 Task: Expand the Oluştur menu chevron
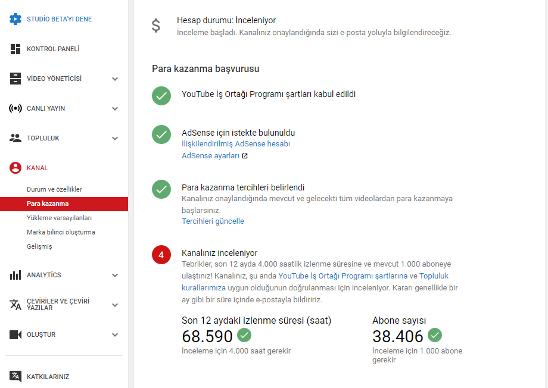point(115,335)
